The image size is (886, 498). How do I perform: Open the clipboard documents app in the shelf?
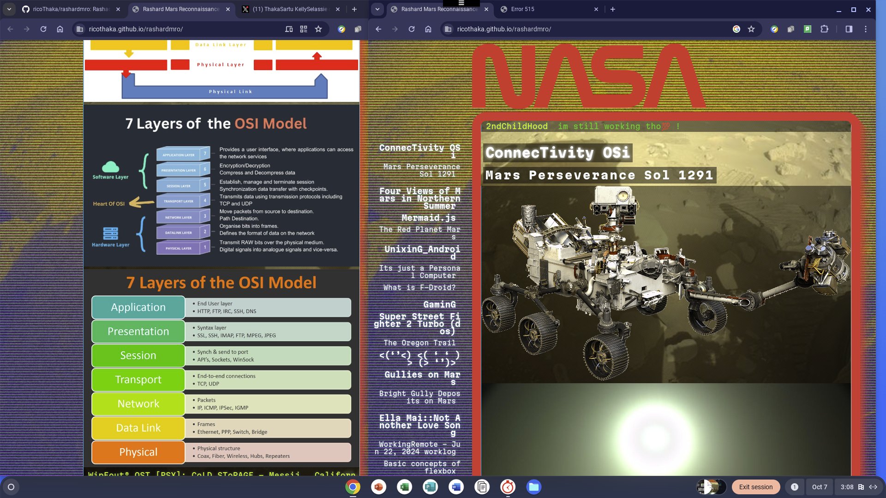482,487
